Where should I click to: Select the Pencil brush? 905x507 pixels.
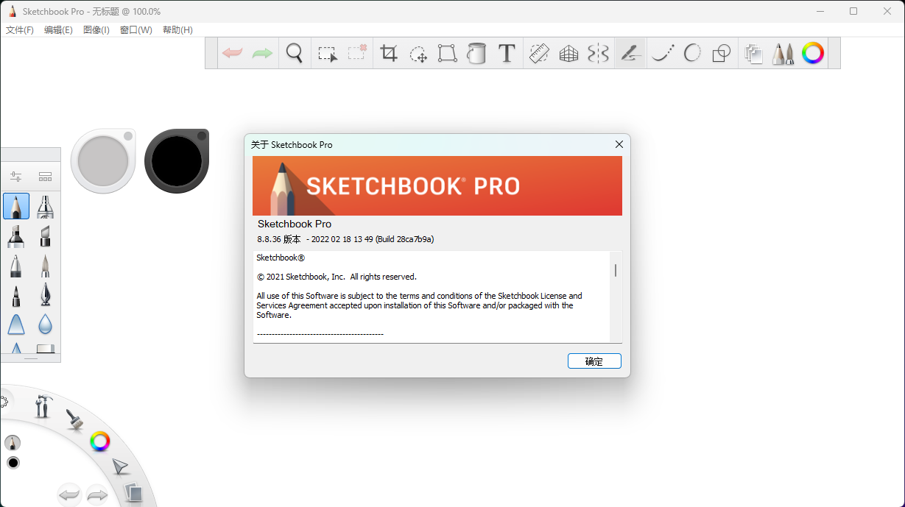pyautogui.click(x=16, y=206)
